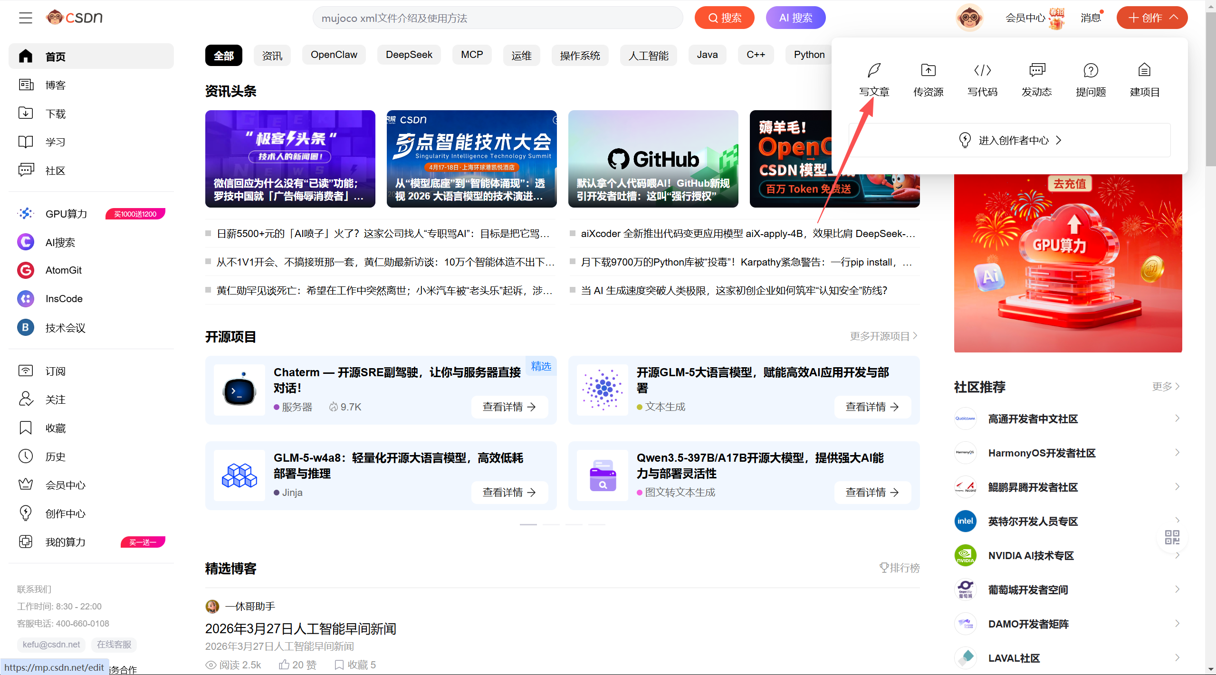Open the InsCode sidebar entry

(64, 298)
